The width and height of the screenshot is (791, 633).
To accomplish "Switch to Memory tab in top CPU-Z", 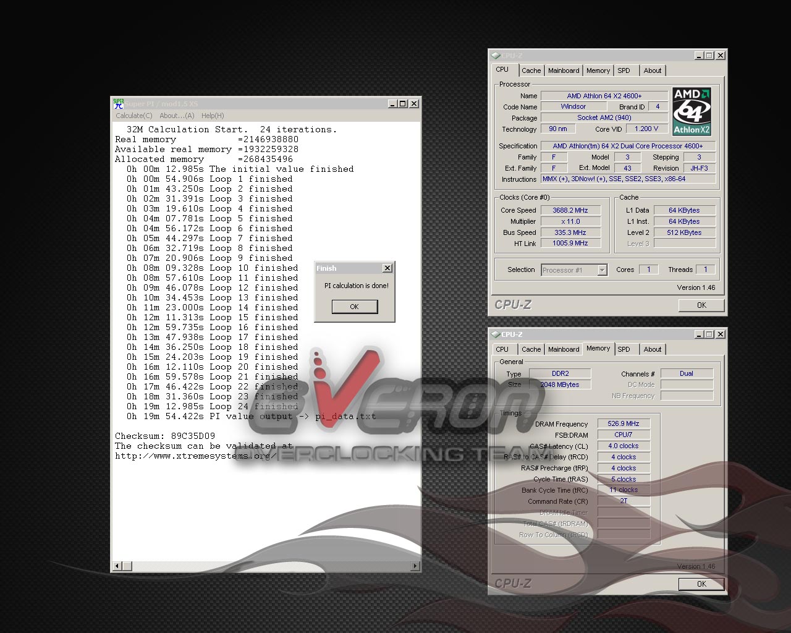I will (598, 70).
